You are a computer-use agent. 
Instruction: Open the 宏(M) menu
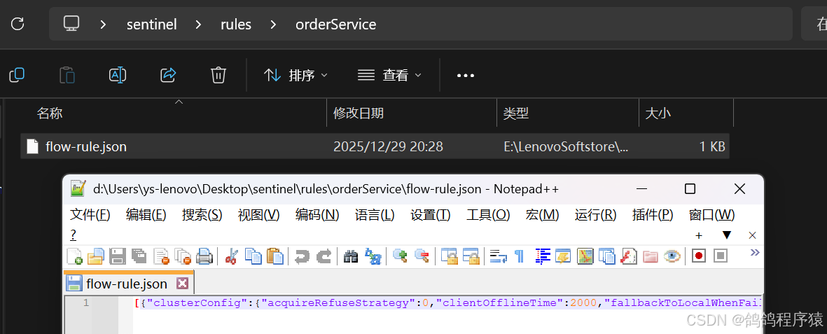[542, 215]
